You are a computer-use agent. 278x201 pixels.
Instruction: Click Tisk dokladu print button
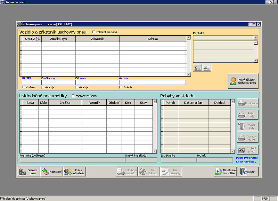[x=149, y=172]
